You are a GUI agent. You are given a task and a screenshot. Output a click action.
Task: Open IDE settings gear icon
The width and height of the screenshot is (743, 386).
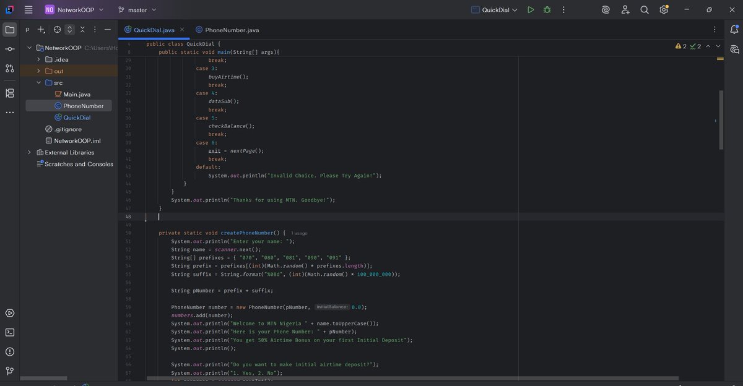click(664, 10)
